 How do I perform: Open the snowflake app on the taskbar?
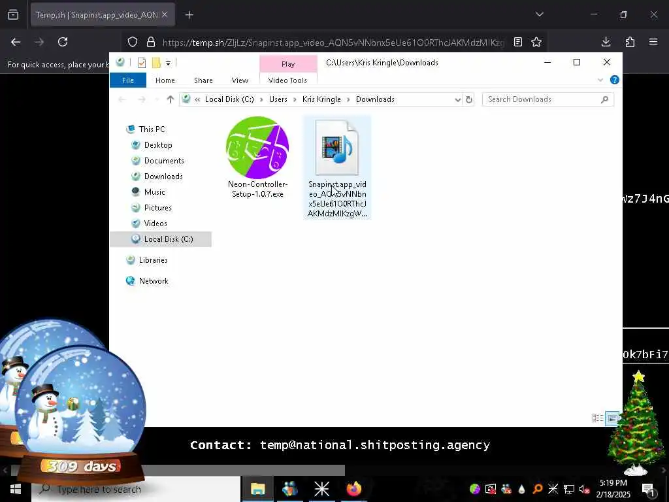(x=321, y=489)
